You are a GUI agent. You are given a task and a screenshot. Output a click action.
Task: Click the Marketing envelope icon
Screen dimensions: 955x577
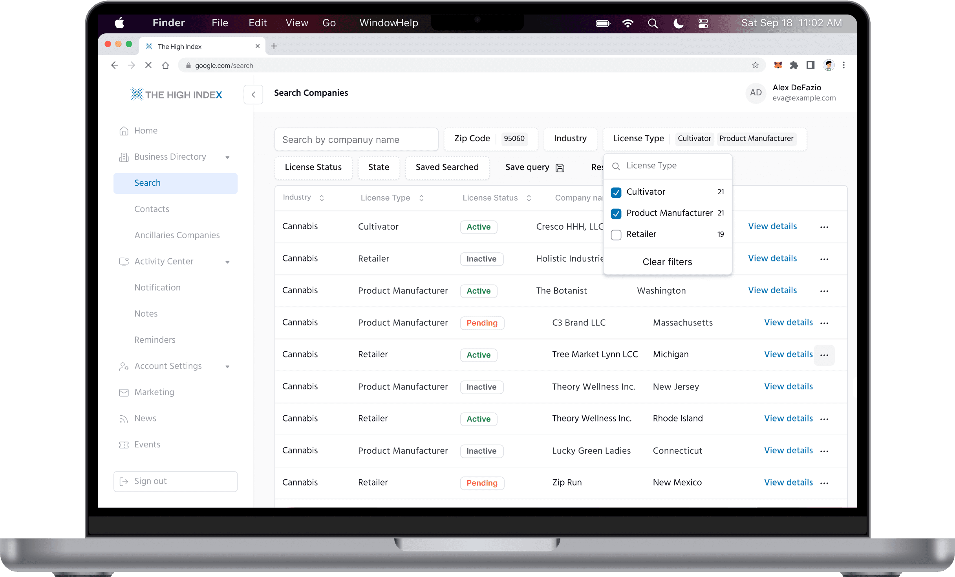tap(124, 393)
